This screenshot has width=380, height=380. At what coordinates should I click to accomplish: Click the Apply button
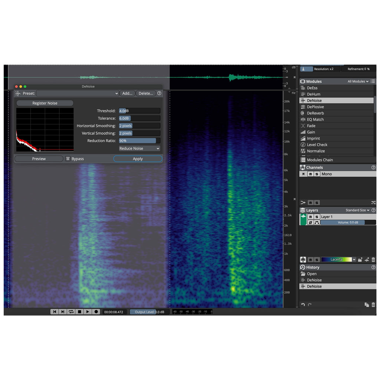coord(138,159)
